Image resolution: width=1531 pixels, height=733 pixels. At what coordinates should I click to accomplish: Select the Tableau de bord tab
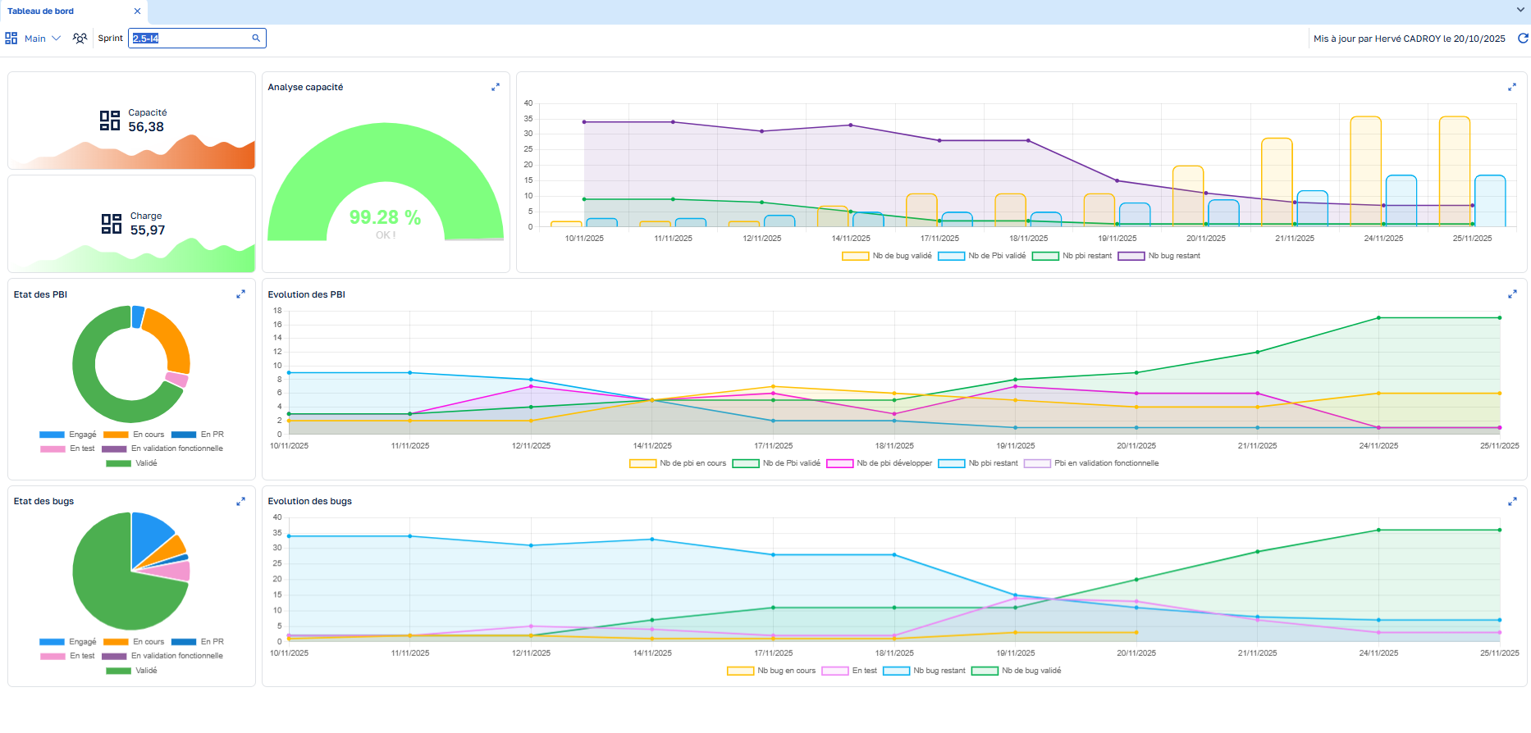(x=41, y=11)
